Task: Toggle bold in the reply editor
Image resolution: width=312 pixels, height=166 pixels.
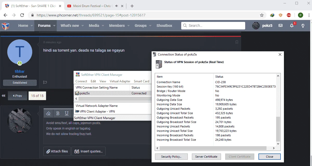Action: pyautogui.click(x=58, y=113)
